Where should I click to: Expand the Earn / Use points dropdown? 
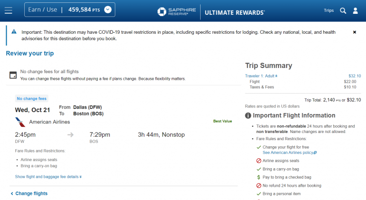point(108,10)
